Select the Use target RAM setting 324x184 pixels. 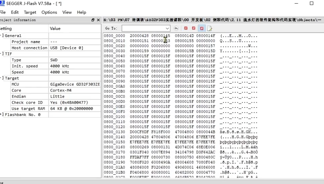pos(28,109)
